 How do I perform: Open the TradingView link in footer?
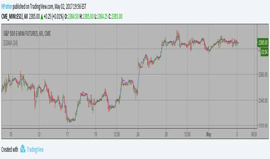[34, 149]
